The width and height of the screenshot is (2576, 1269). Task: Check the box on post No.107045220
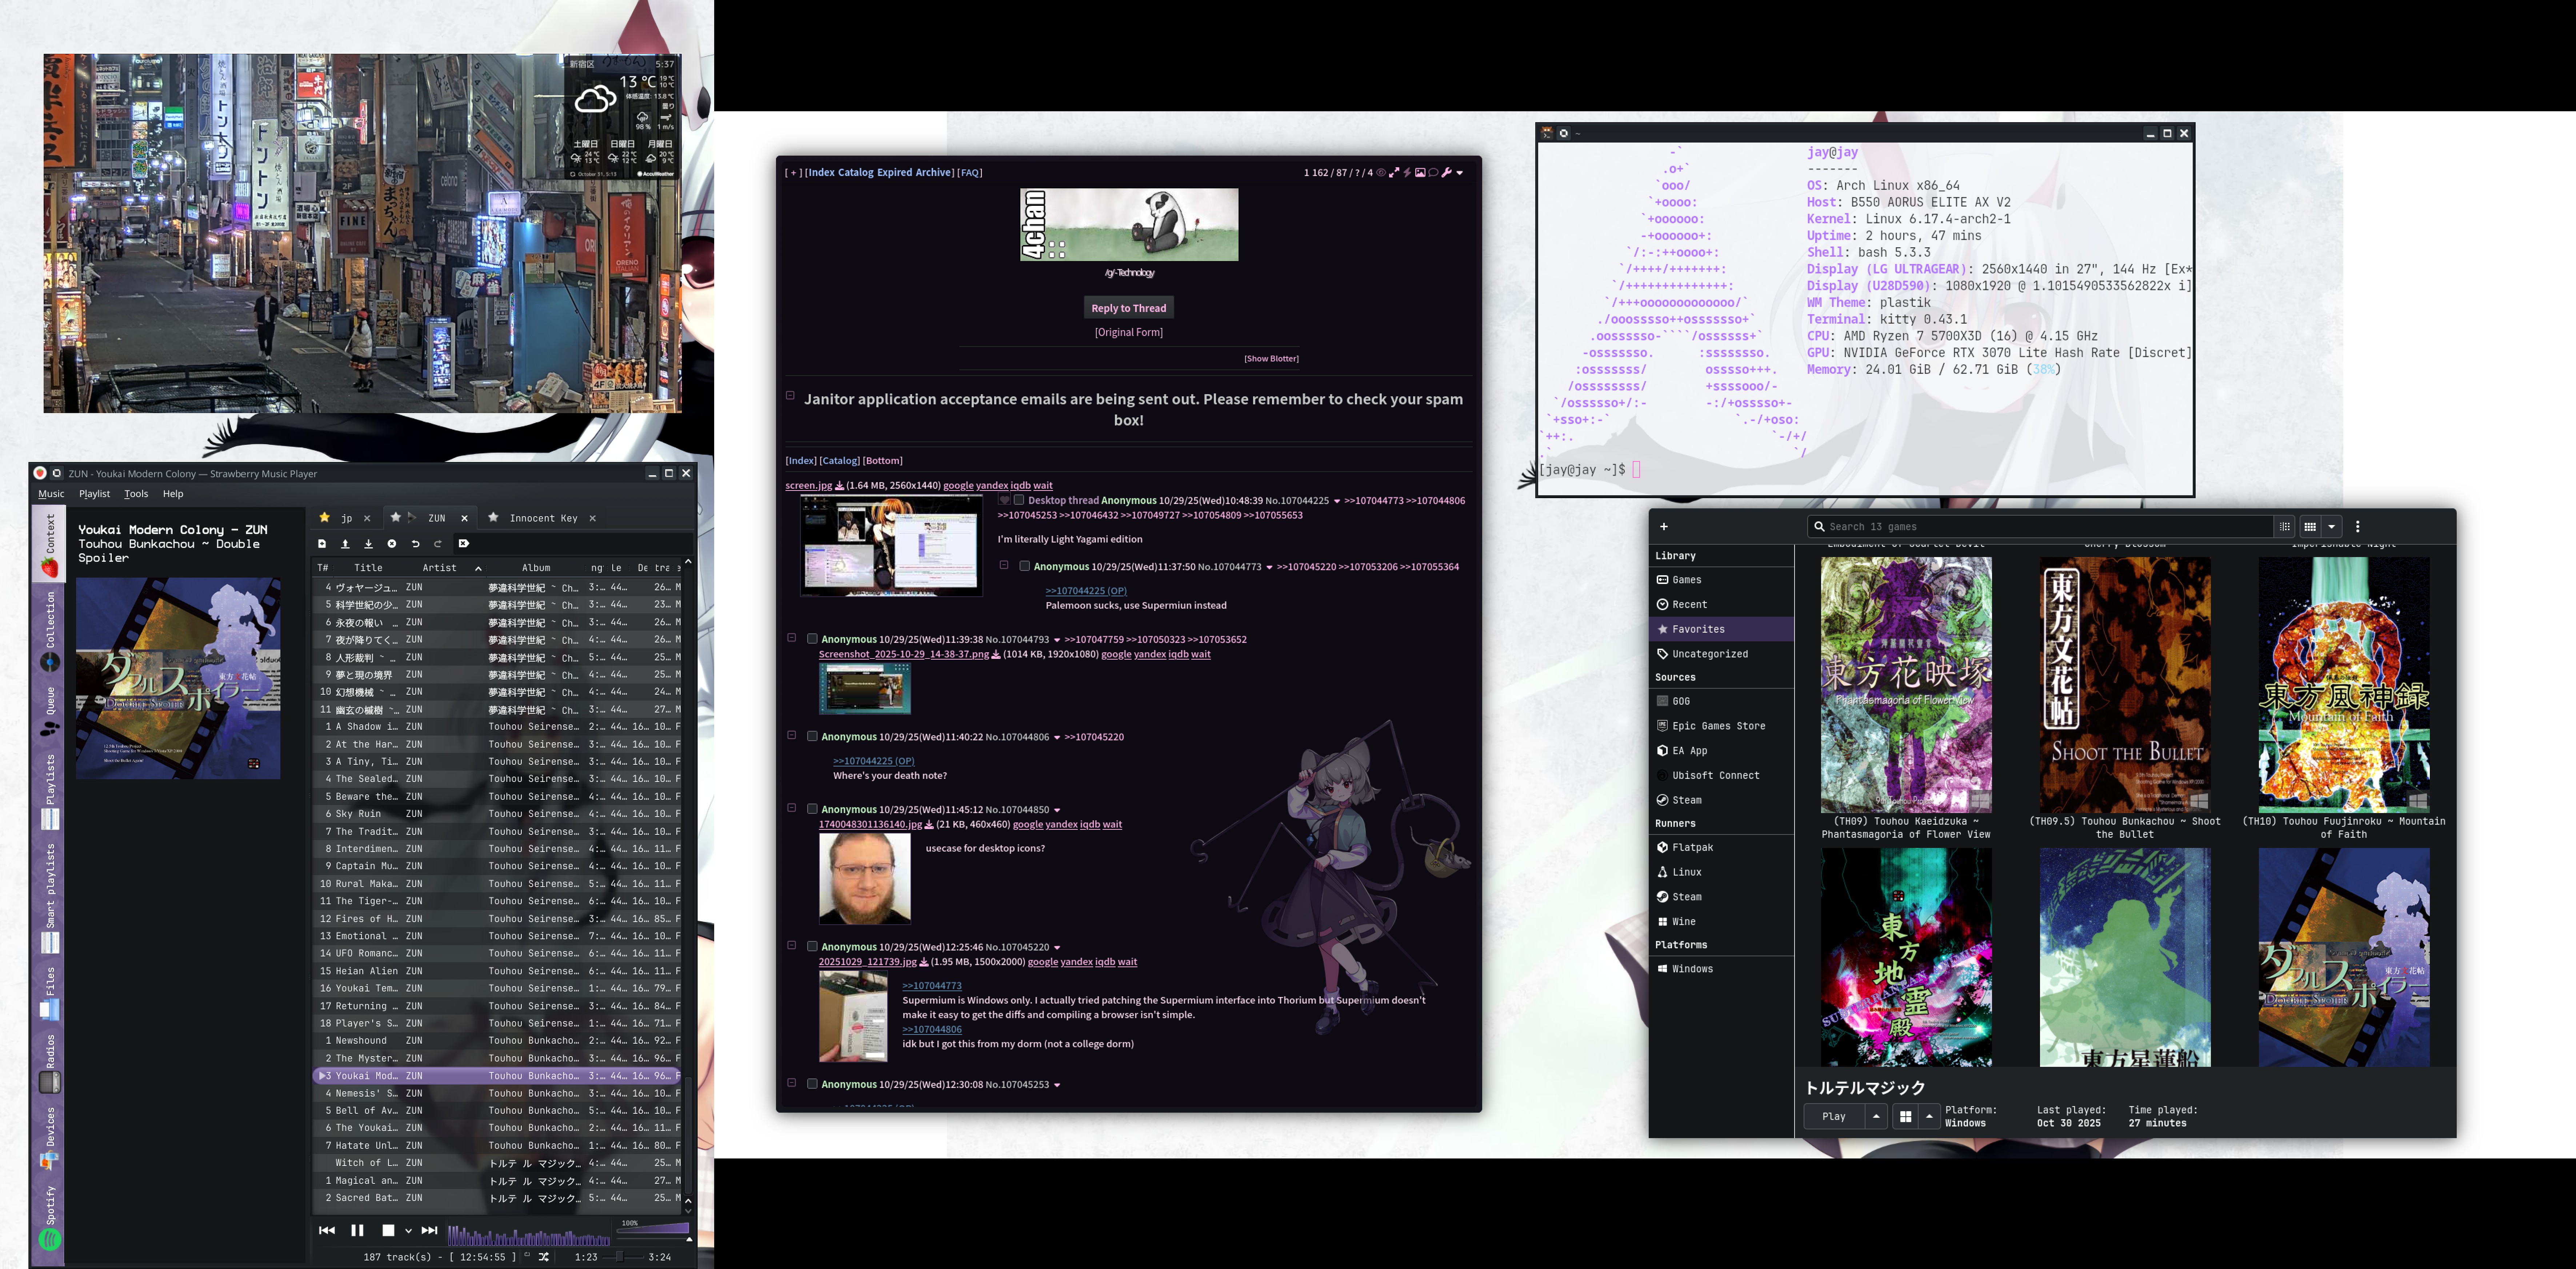[x=812, y=946]
